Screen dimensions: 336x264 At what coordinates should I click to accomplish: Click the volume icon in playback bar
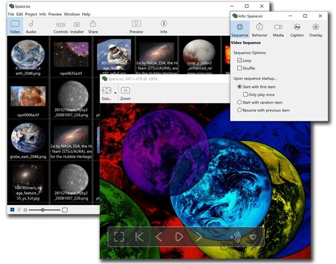pyautogui.click(x=235, y=237)
